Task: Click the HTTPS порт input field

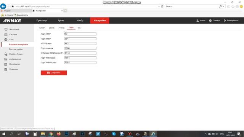Action: click(x=80, y=43)
